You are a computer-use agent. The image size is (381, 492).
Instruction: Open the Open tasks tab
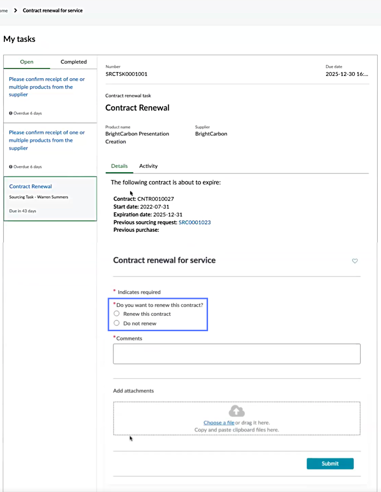point(27,62)
